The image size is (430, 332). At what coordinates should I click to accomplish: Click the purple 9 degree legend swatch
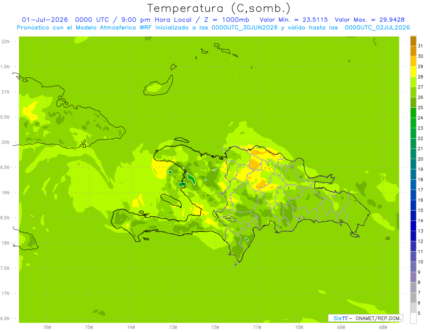pos(413,267)
